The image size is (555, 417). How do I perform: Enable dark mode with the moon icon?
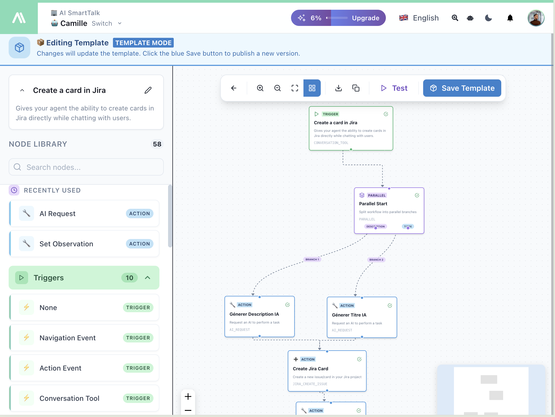489,18
